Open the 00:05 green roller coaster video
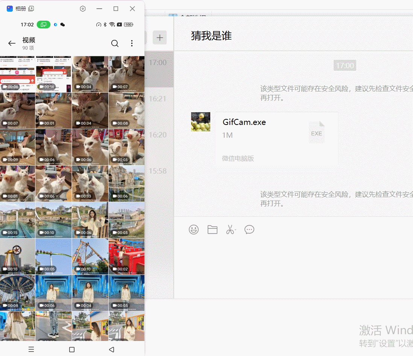 53,257
